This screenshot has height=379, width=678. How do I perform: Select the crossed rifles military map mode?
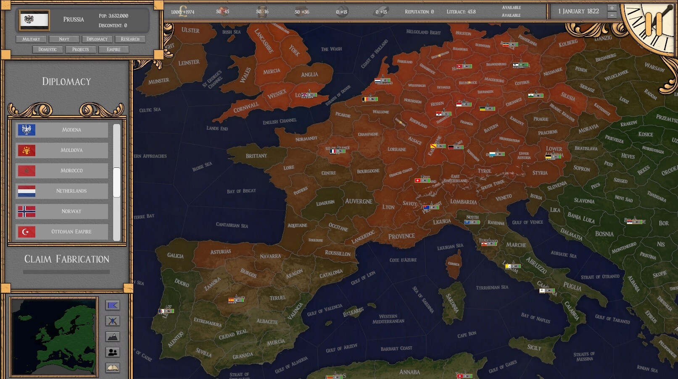[x=112, y=321]
